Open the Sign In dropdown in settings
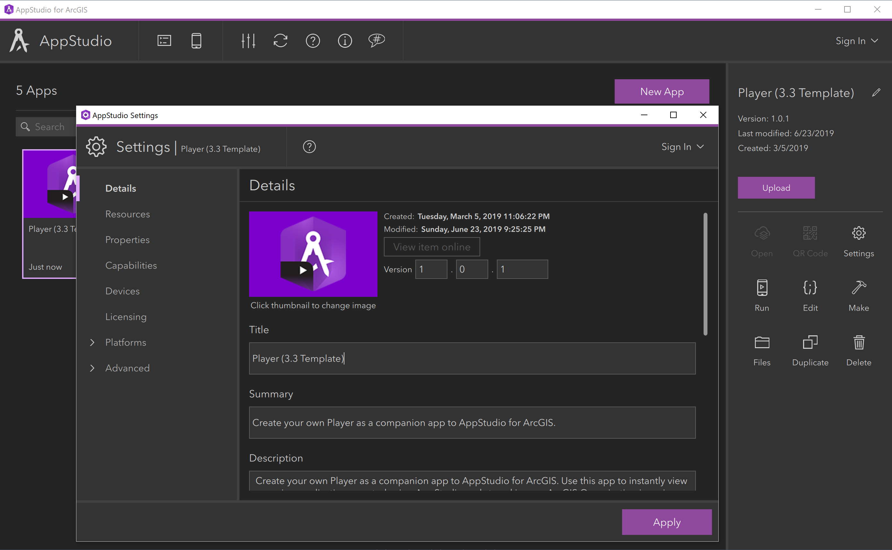The width and height of the screenshot is (892, 550). tap(681, 147)
